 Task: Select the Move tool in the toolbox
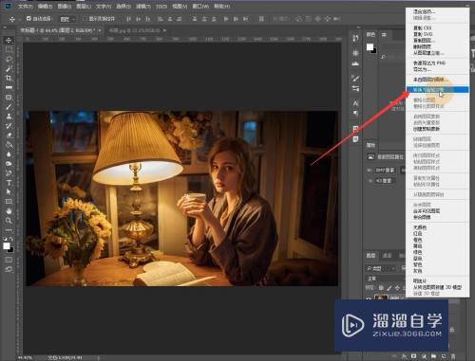(9, 41)
